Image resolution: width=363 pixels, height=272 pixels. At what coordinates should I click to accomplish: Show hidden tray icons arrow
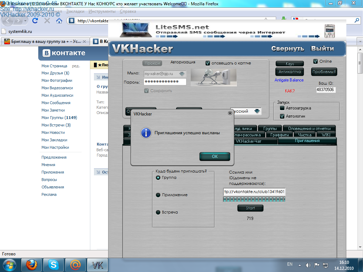(300, 265)
